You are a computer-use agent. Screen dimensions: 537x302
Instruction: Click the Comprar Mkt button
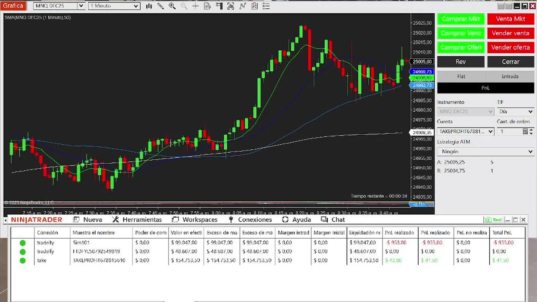click(461, 19)
